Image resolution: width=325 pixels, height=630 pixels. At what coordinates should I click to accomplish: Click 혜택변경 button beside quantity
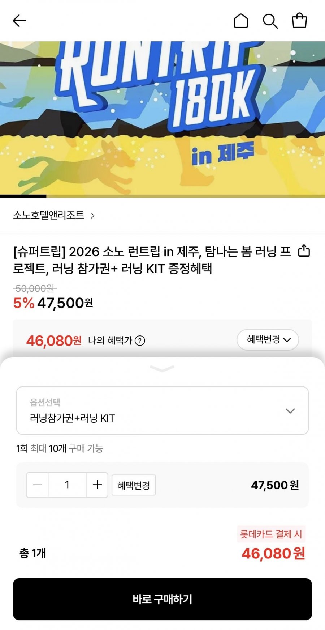tap(134, 485)
